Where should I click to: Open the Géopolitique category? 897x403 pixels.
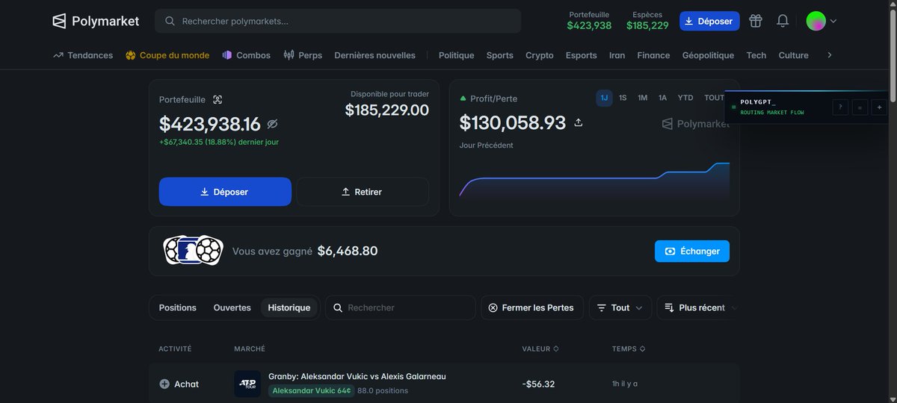[x=708, y=55]
